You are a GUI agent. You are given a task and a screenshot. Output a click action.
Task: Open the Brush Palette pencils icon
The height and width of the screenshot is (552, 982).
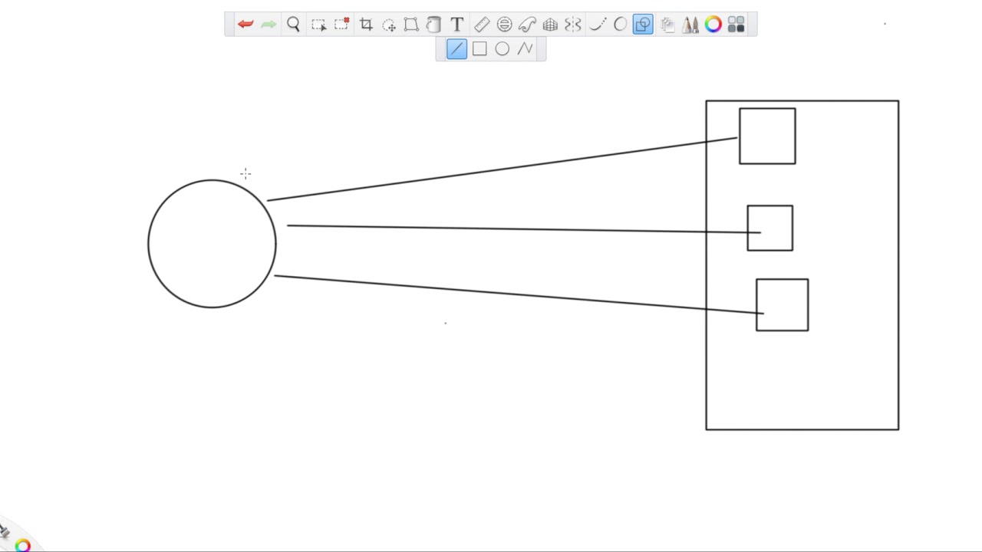[x=690, y=25]
